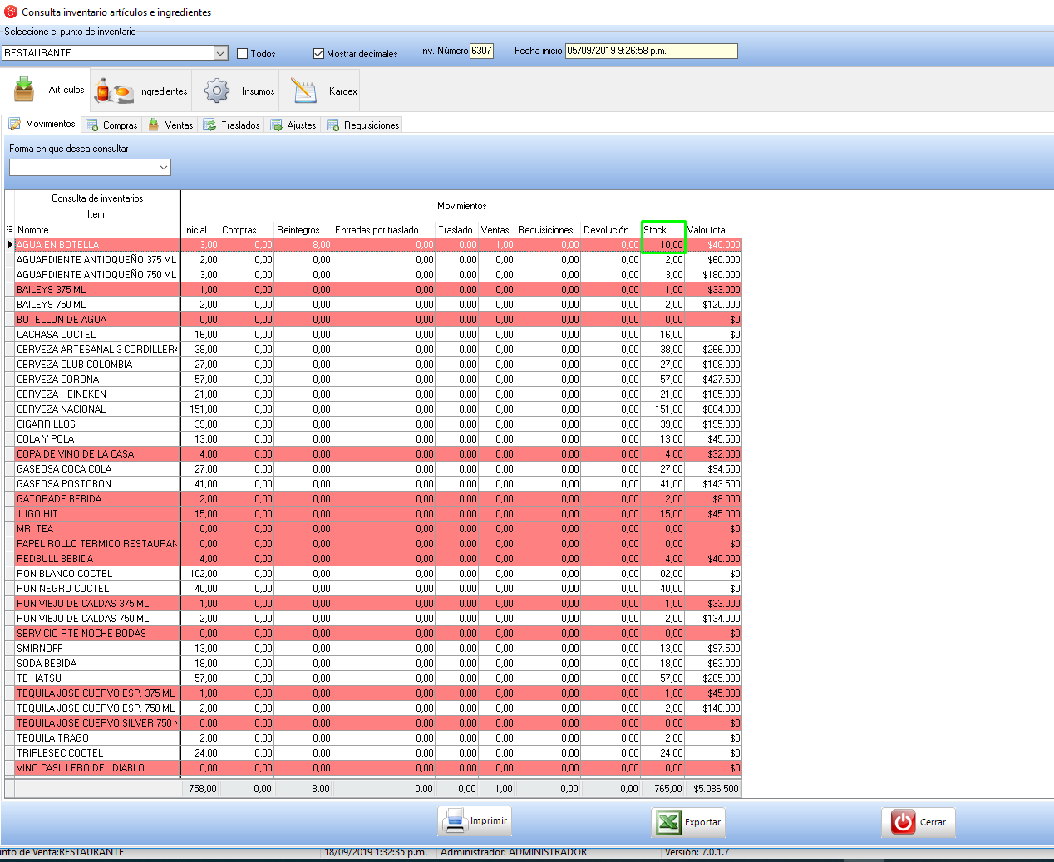Select the Ingredientes section icon
The height and width of the screenshot is (862, 1054).
[115, 91]
